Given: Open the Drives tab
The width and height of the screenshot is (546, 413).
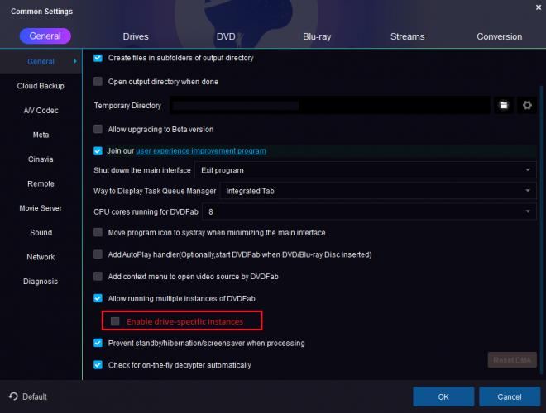Looking at the screenshot, I should pyautogui.click(x=136, y=36).
